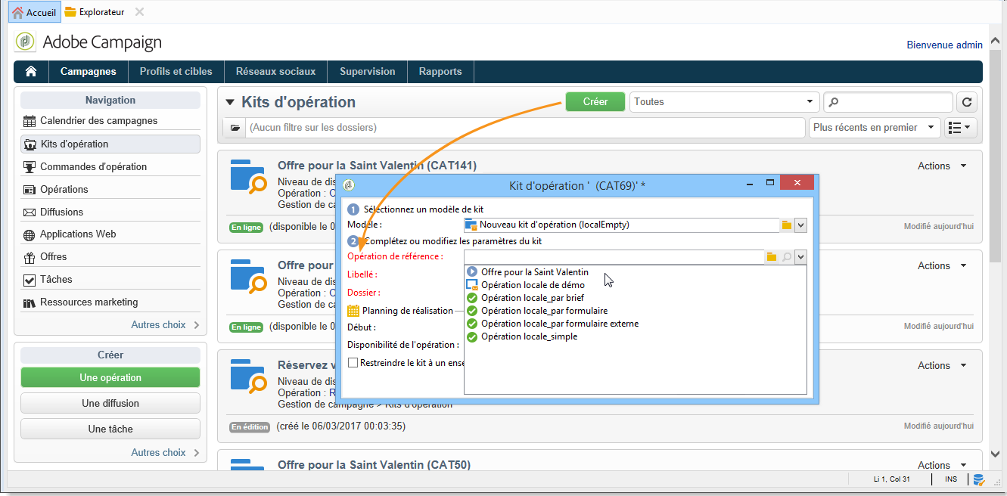
Task: Select Accueil tab
Action: 34,12
